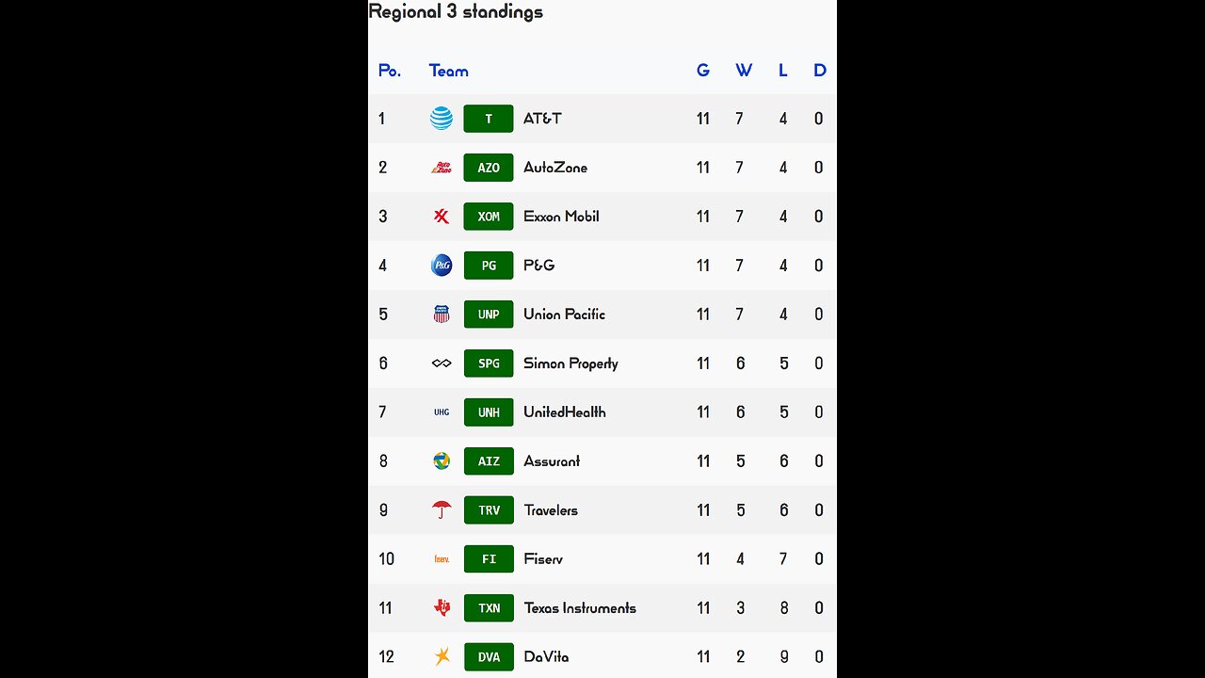The height and width of the screenshot is (678, 1205).
Task: Click the P&G blue circle logo
Action: 442,266
